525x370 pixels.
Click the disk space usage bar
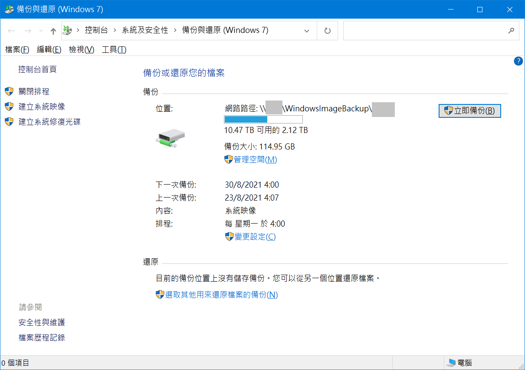coord(263,120)
